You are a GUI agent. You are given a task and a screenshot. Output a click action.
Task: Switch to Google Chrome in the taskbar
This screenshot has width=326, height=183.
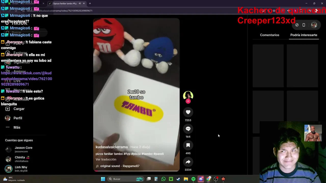208,179
